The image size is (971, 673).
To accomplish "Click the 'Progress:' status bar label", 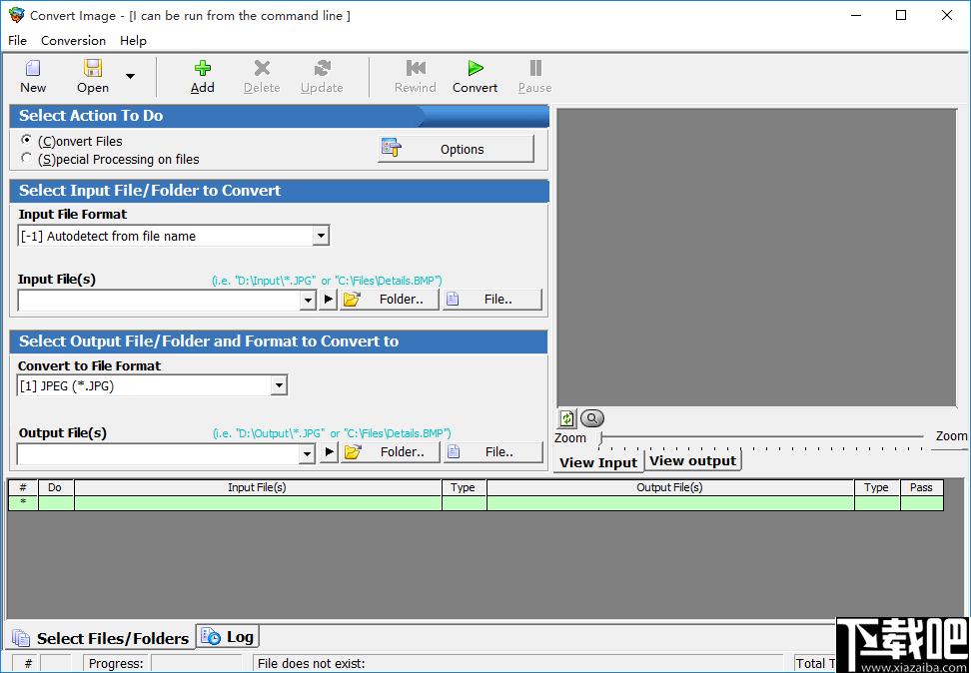I will point(116,664).
